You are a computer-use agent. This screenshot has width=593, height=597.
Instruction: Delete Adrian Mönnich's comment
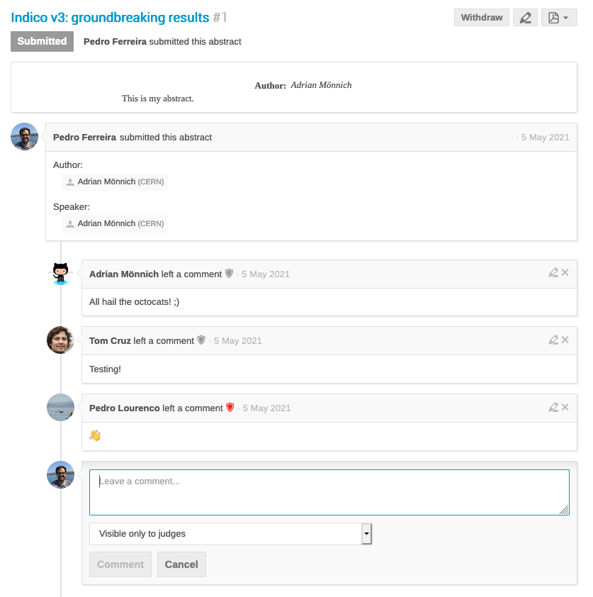tap(565, 272)
